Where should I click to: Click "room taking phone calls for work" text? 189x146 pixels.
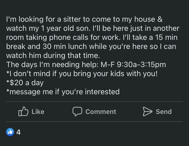click(63, 38)
